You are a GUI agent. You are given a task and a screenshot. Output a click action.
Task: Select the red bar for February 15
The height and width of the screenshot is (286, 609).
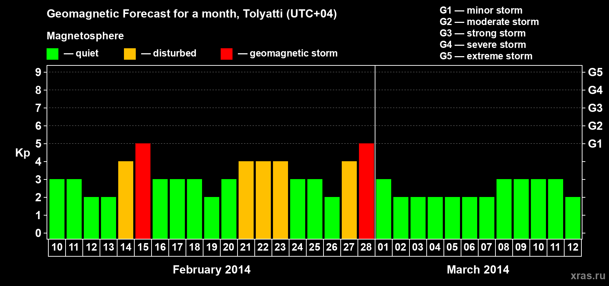143,191
